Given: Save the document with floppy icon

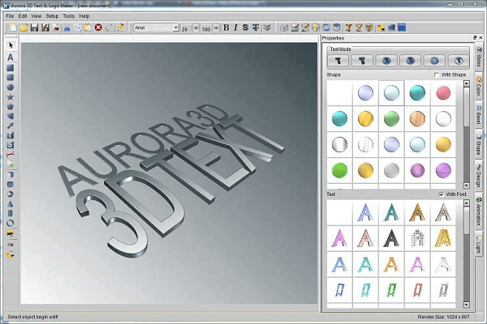Looking at the screenshot, I should click(34, 28).
